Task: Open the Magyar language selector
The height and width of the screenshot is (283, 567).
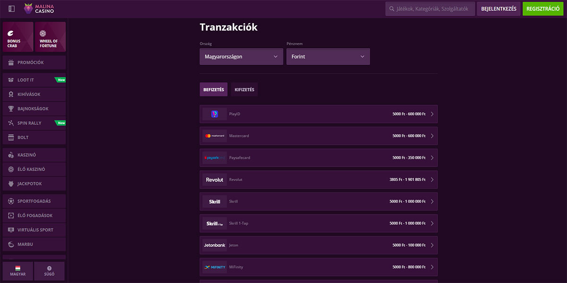Action: 18,271
